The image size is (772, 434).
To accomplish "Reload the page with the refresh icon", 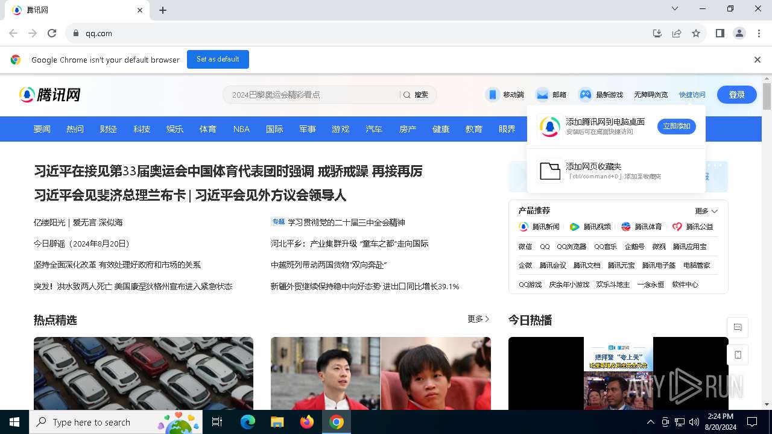I will click(52, 33).
